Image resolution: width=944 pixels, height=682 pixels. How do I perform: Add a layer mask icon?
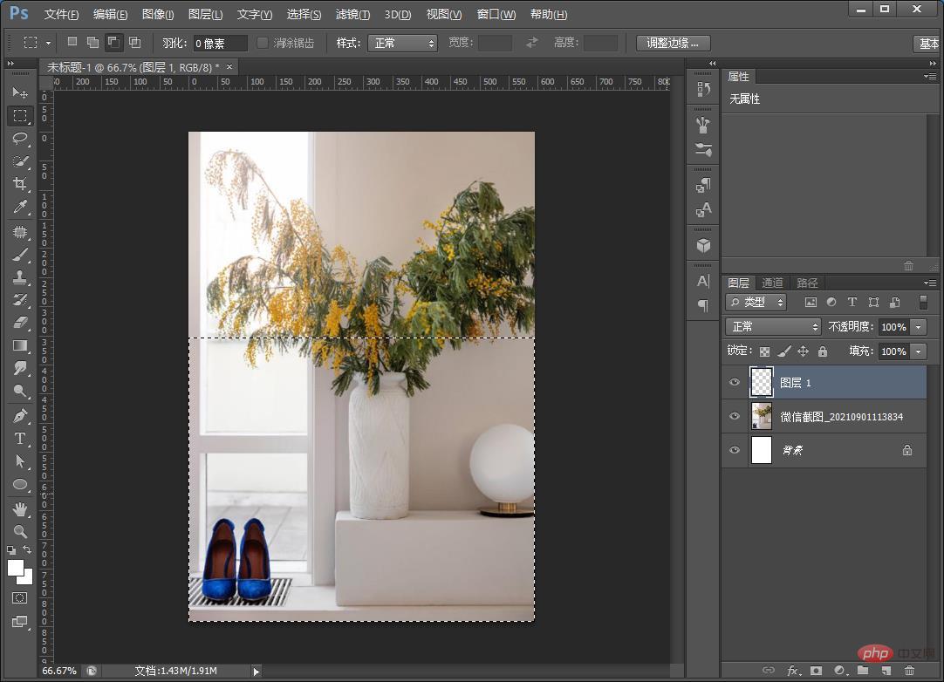click(x=816, y=670)
